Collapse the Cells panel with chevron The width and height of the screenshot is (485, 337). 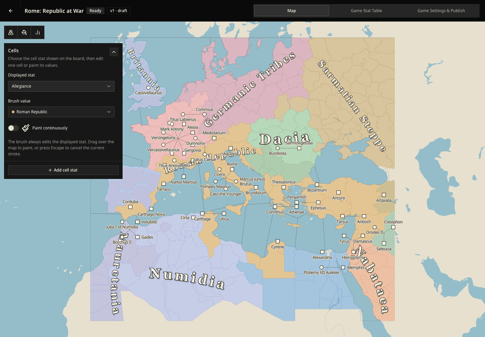(x=114, y=52)
